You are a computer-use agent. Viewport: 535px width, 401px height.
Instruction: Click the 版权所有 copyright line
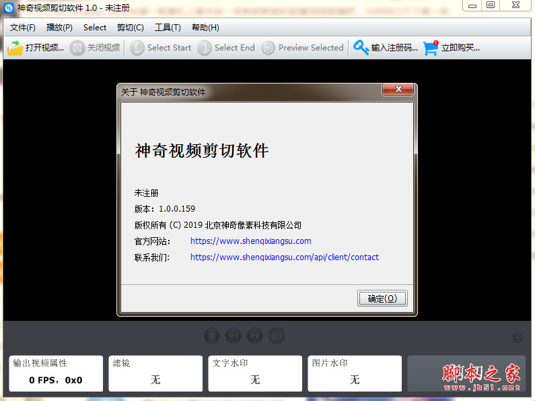click(x=218, y=225)
